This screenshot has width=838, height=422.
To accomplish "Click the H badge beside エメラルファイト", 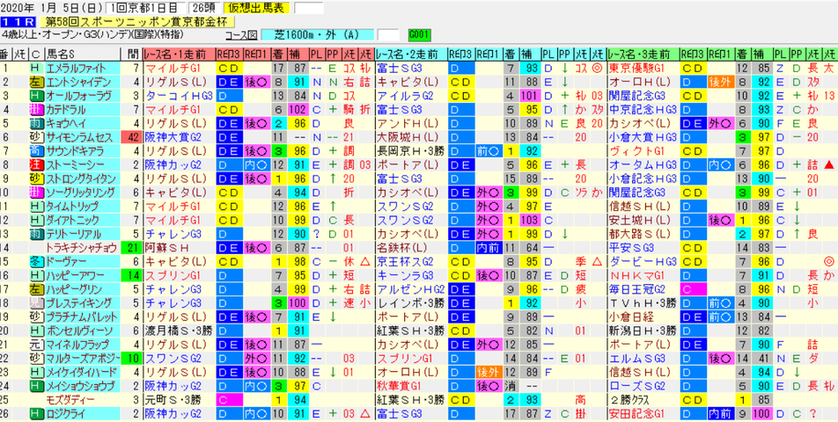I will click(x=36, y=69).
